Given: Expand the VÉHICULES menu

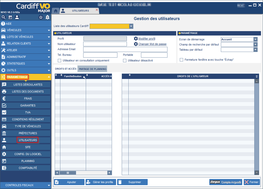Looking at the screenshot, I should pos(49,30).
